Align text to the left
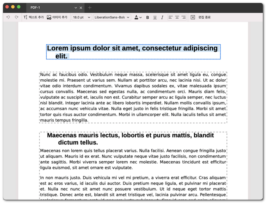266x203 pixels. [171, 17]
